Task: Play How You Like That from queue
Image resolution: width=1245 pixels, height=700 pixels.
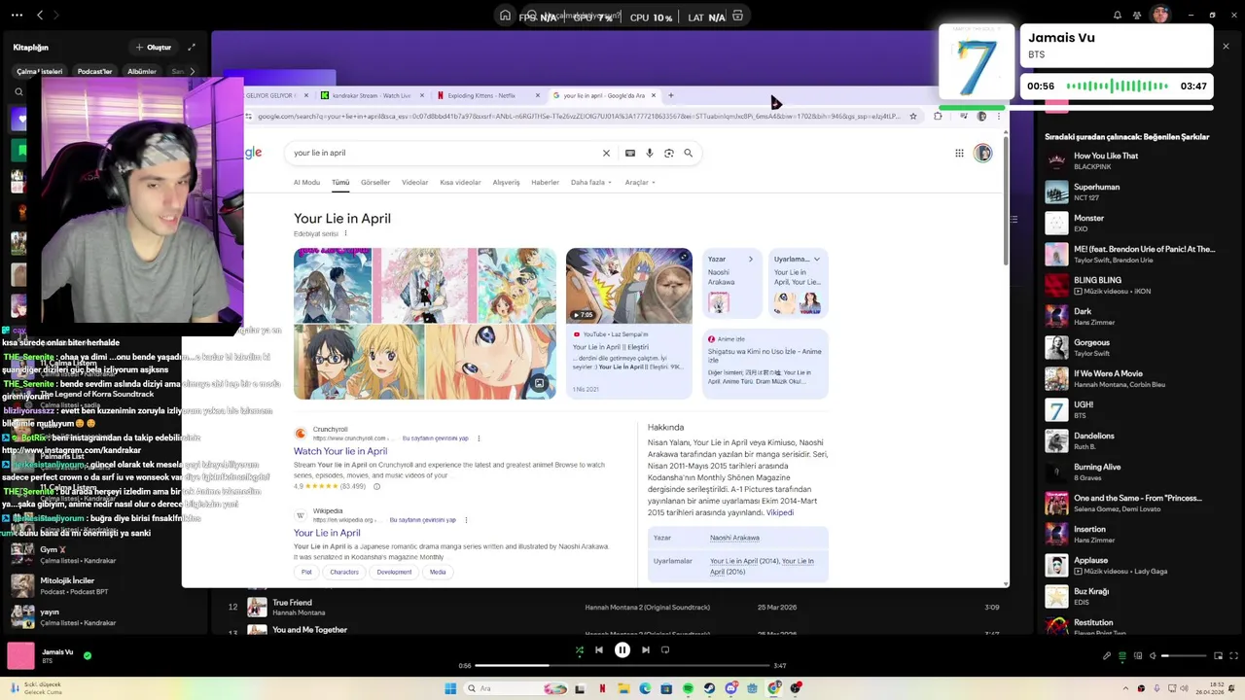Action: point(1128,160)
